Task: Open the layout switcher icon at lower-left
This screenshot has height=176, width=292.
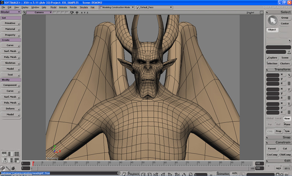Action: pyautogui.click(x=2, y=168)
